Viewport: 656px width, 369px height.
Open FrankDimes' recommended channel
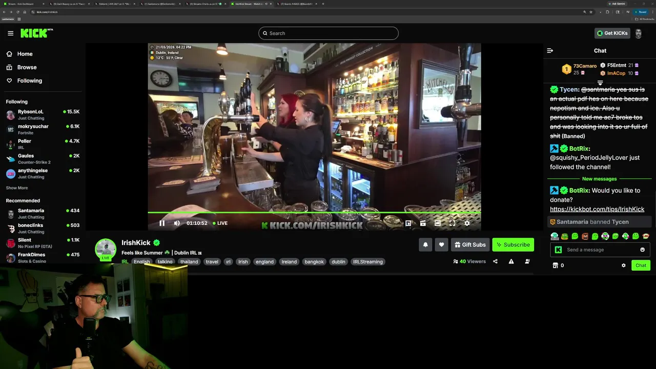click(43, 257)
